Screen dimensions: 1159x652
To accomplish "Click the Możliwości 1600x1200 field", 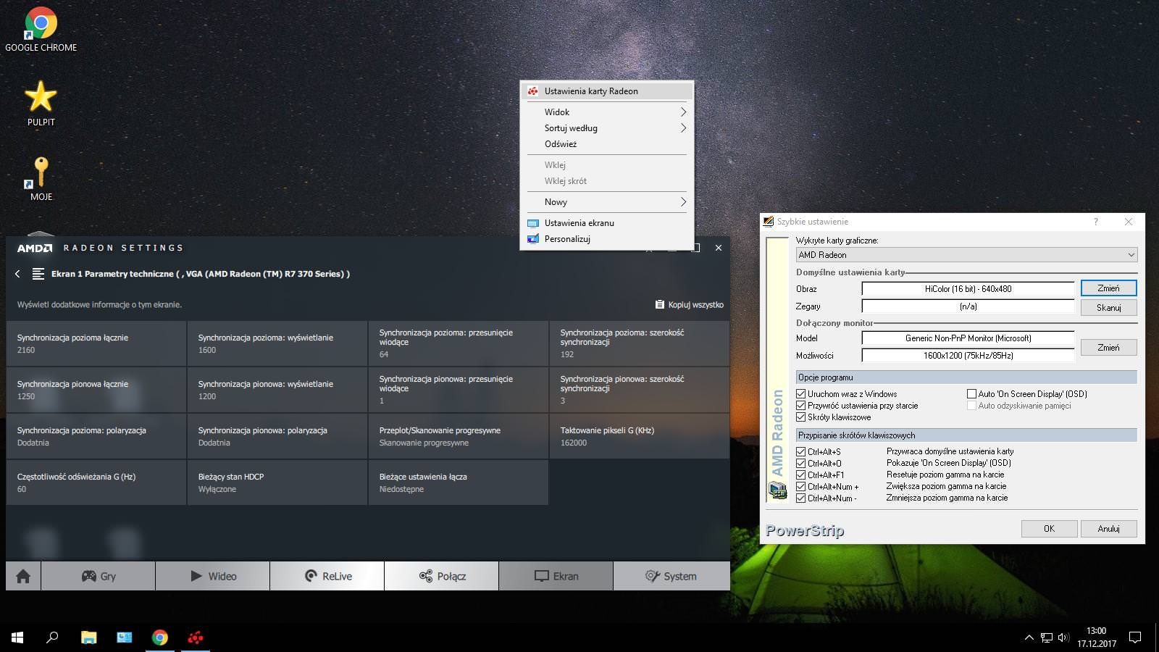I will coord(968,356).
